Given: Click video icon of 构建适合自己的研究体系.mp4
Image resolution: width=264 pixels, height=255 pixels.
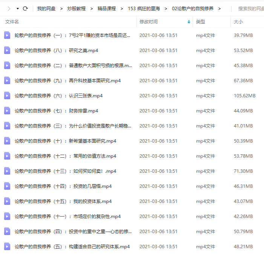Looking at the screenshot, I should pyautogui.click(x=7, y=246).
